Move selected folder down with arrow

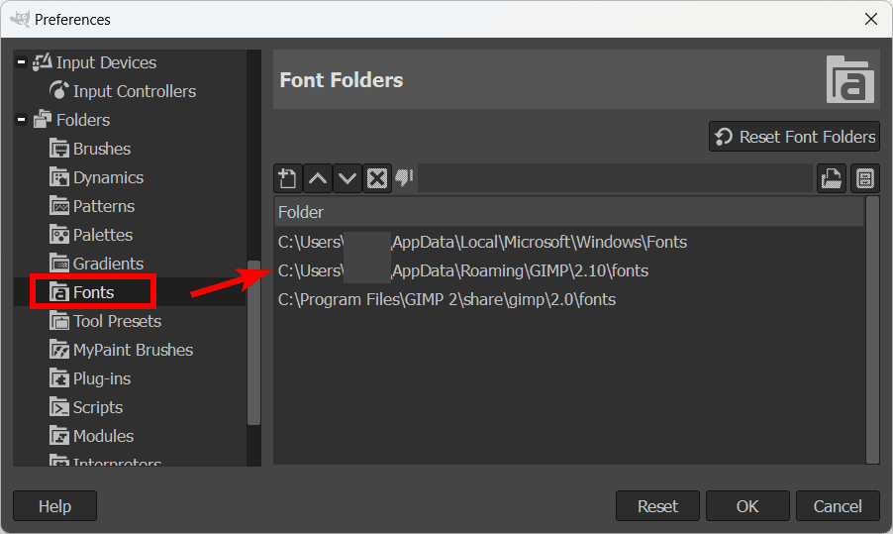[x=347, y=178]
